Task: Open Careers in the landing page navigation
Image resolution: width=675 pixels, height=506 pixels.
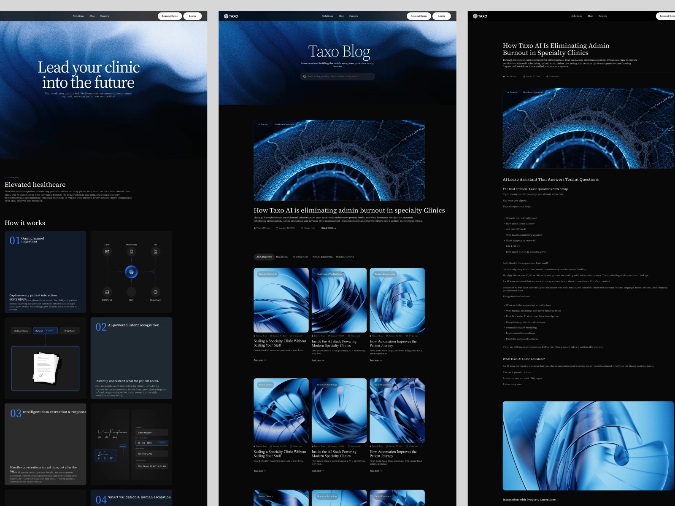Action: click(x=105, y=16)
